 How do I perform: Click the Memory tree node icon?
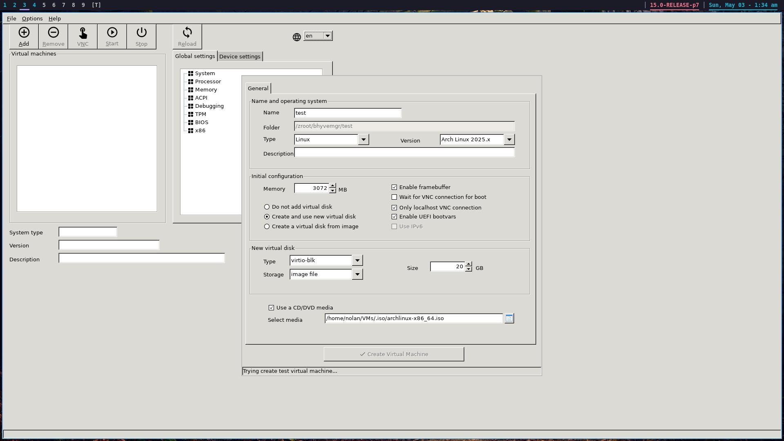[x=191, y=90]
